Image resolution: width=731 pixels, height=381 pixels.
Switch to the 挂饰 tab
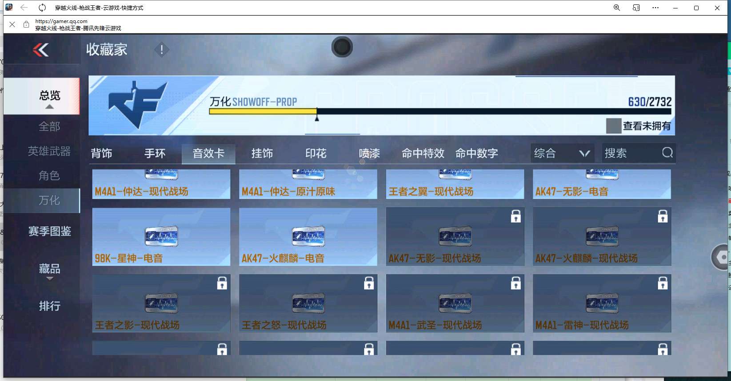pos(262,153)
